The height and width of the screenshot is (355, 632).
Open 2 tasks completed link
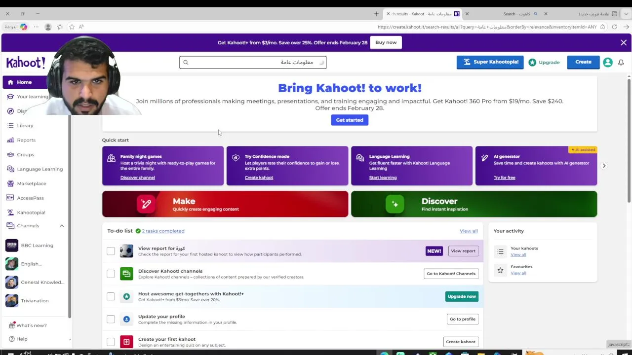163,231
